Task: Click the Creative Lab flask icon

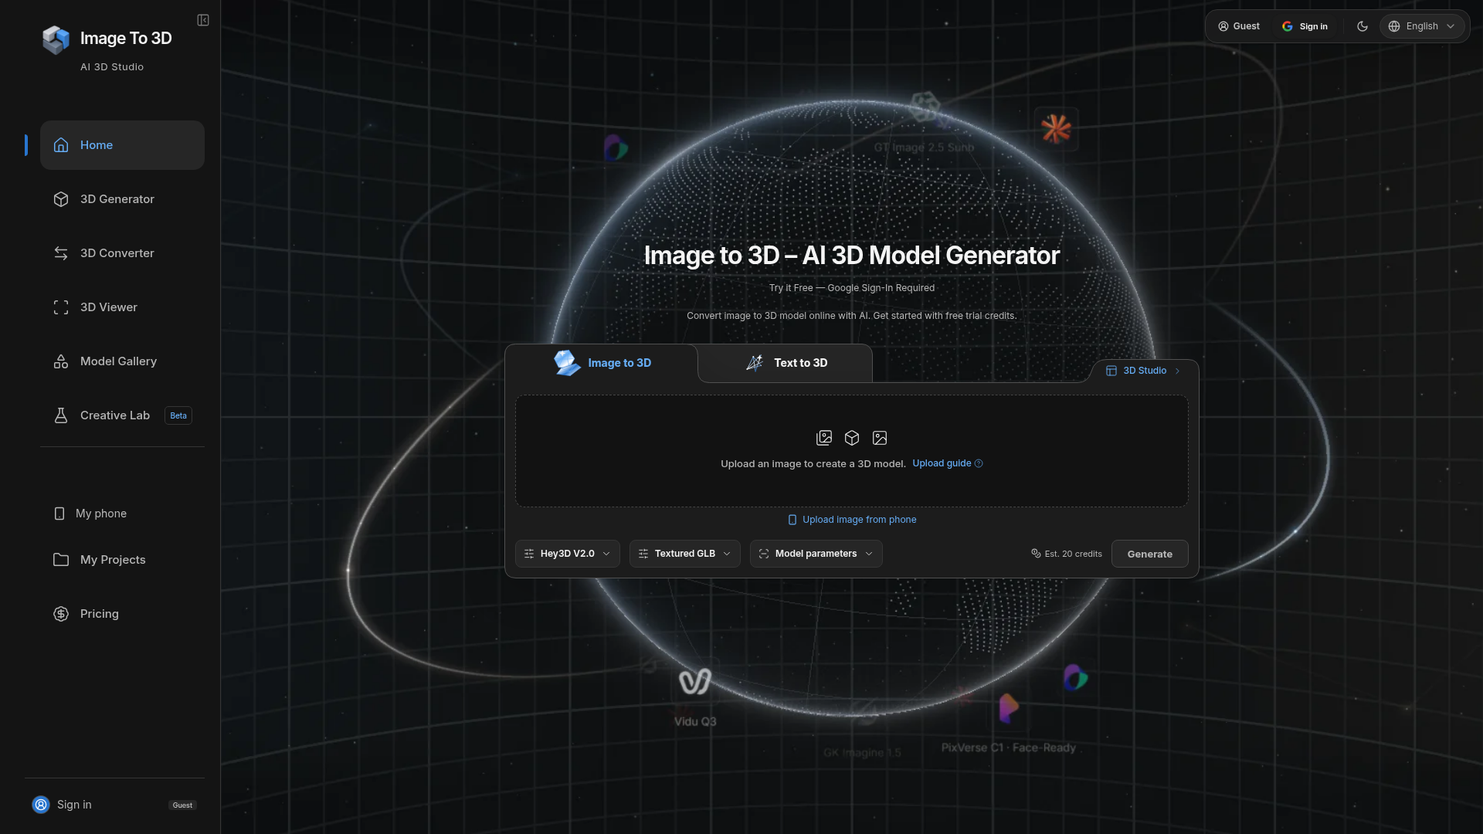Action: coord(61,415)
